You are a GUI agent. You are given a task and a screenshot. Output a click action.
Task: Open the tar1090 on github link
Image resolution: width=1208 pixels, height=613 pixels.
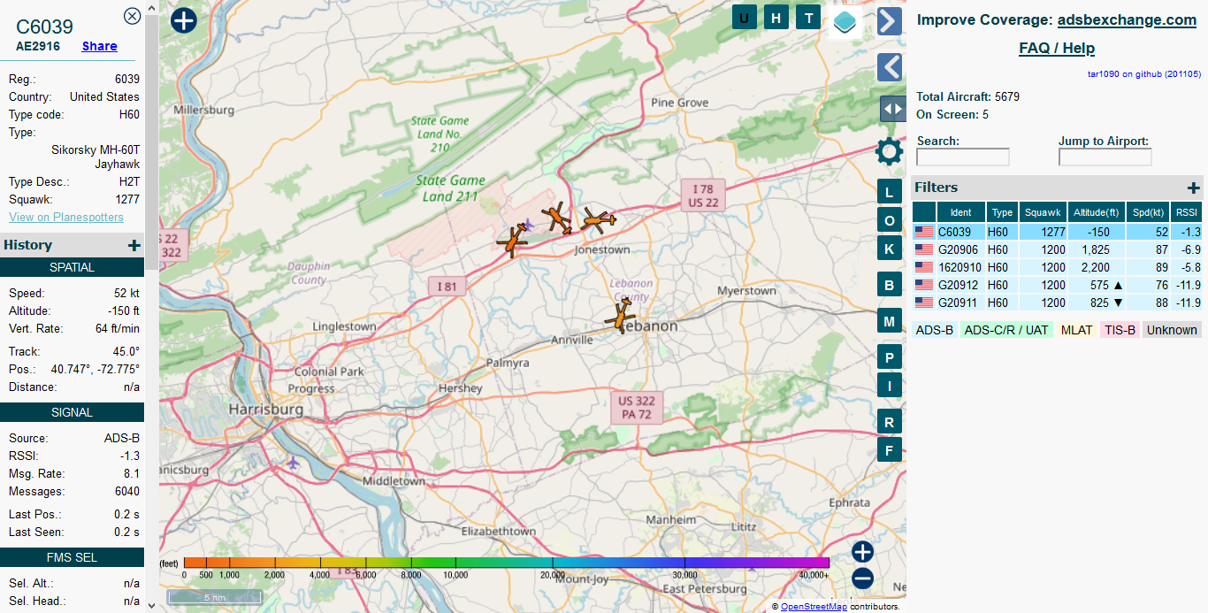[1144, 74]
